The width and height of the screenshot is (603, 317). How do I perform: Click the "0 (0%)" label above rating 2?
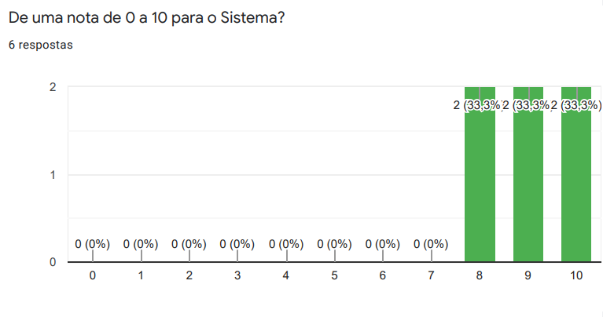[189, 244]
